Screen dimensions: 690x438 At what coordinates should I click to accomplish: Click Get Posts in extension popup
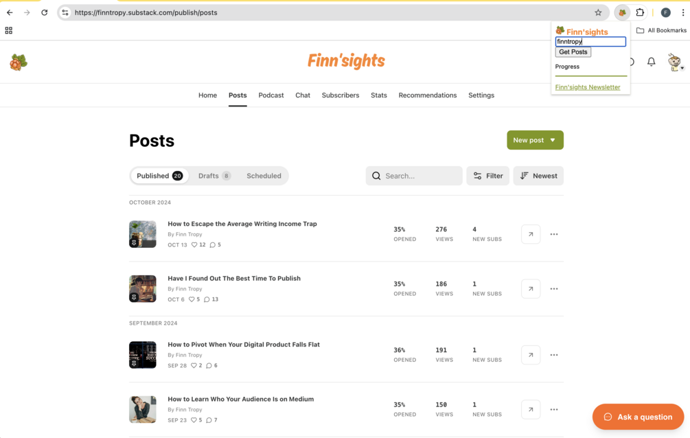coord(573,52)
